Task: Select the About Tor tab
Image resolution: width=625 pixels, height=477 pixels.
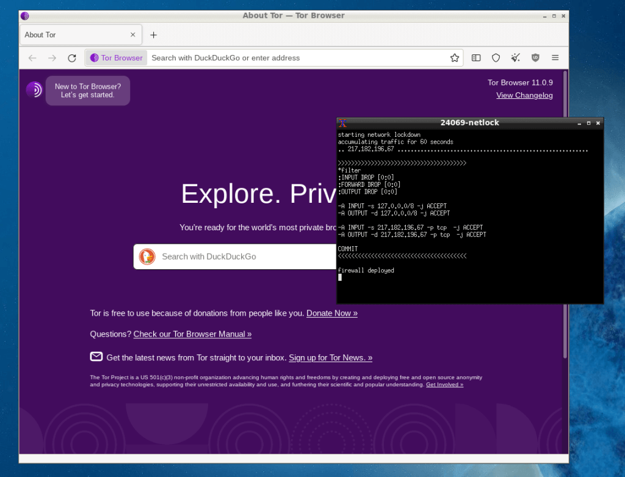Action: click(x=81, y=35)
